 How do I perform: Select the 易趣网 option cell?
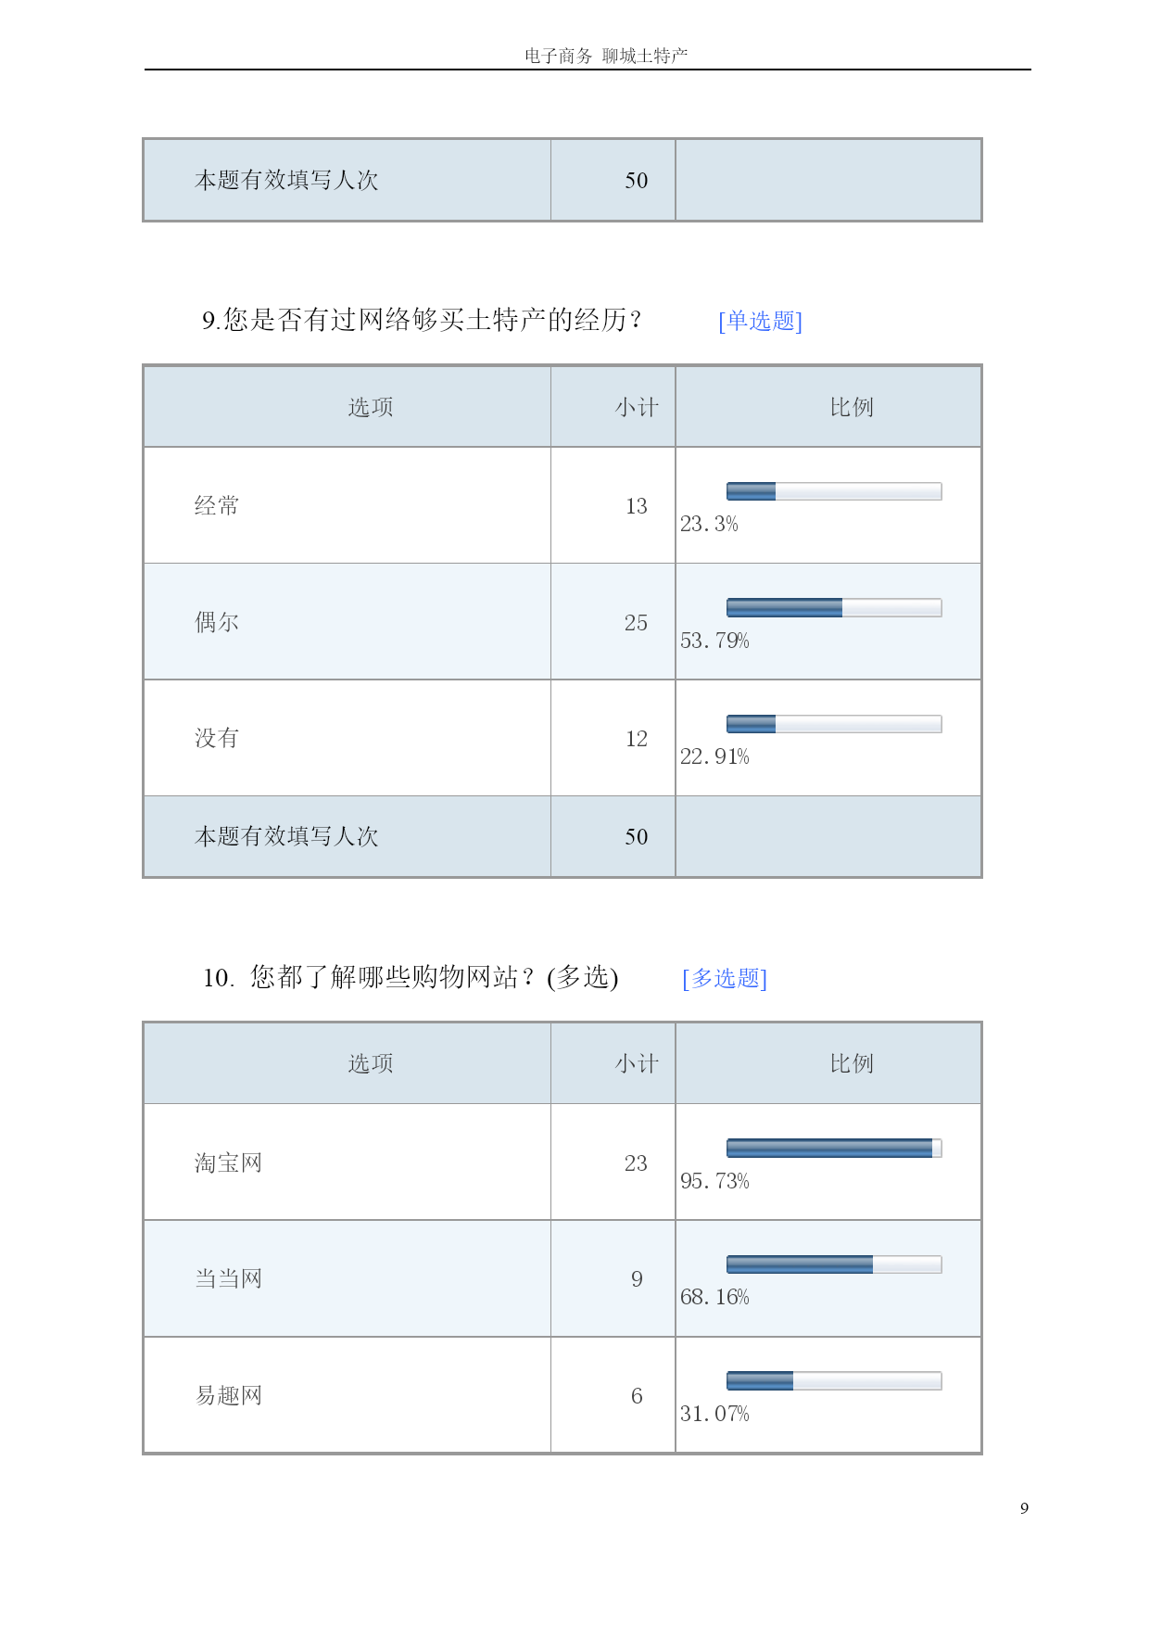(348, 1395)
